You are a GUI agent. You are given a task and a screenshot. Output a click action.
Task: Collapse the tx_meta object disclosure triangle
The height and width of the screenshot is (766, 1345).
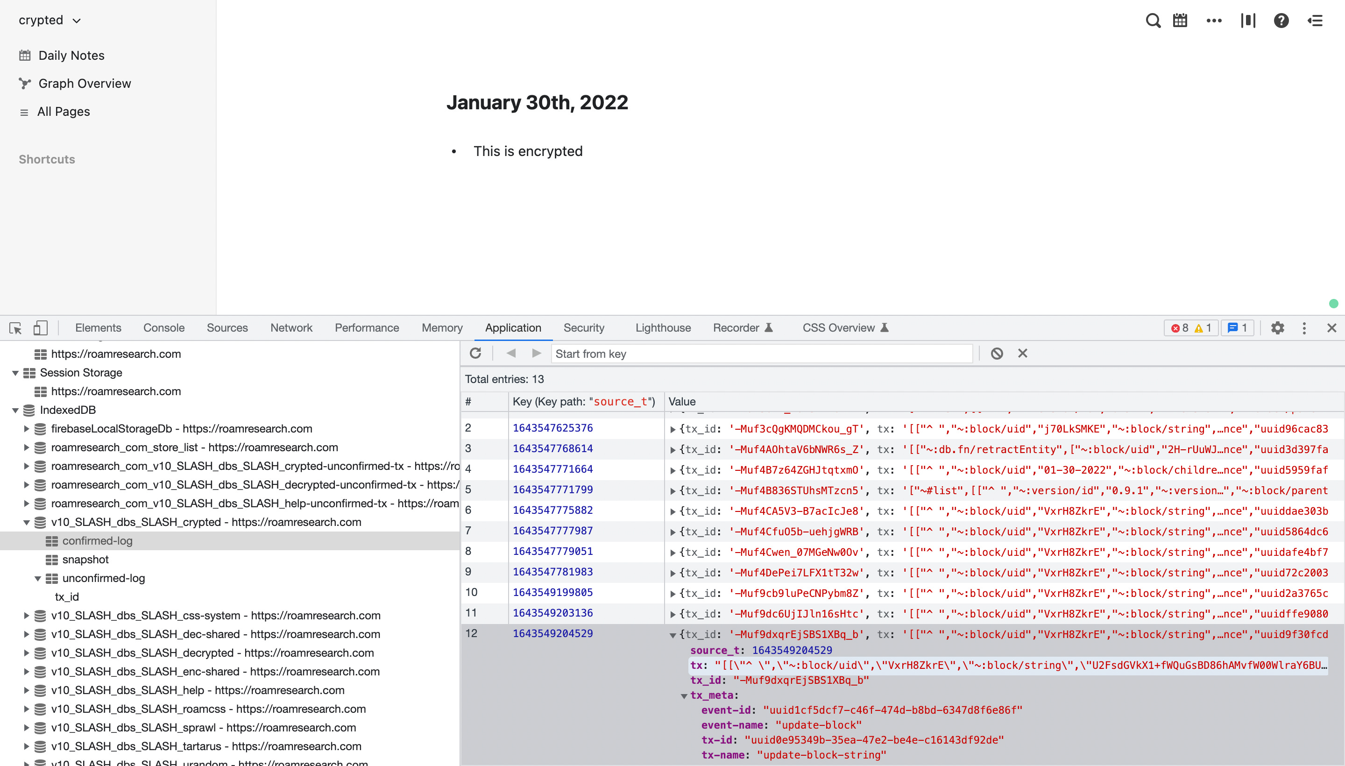coord(684,695)
